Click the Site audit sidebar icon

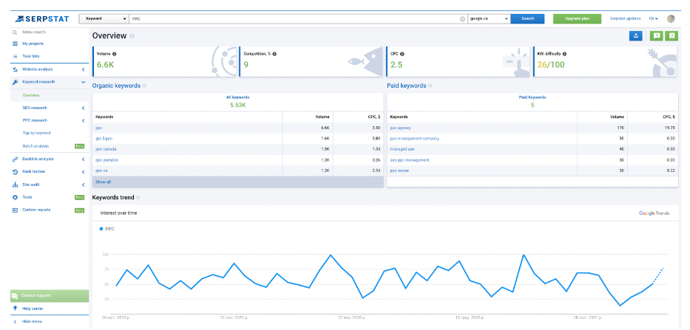coord(15,185)
